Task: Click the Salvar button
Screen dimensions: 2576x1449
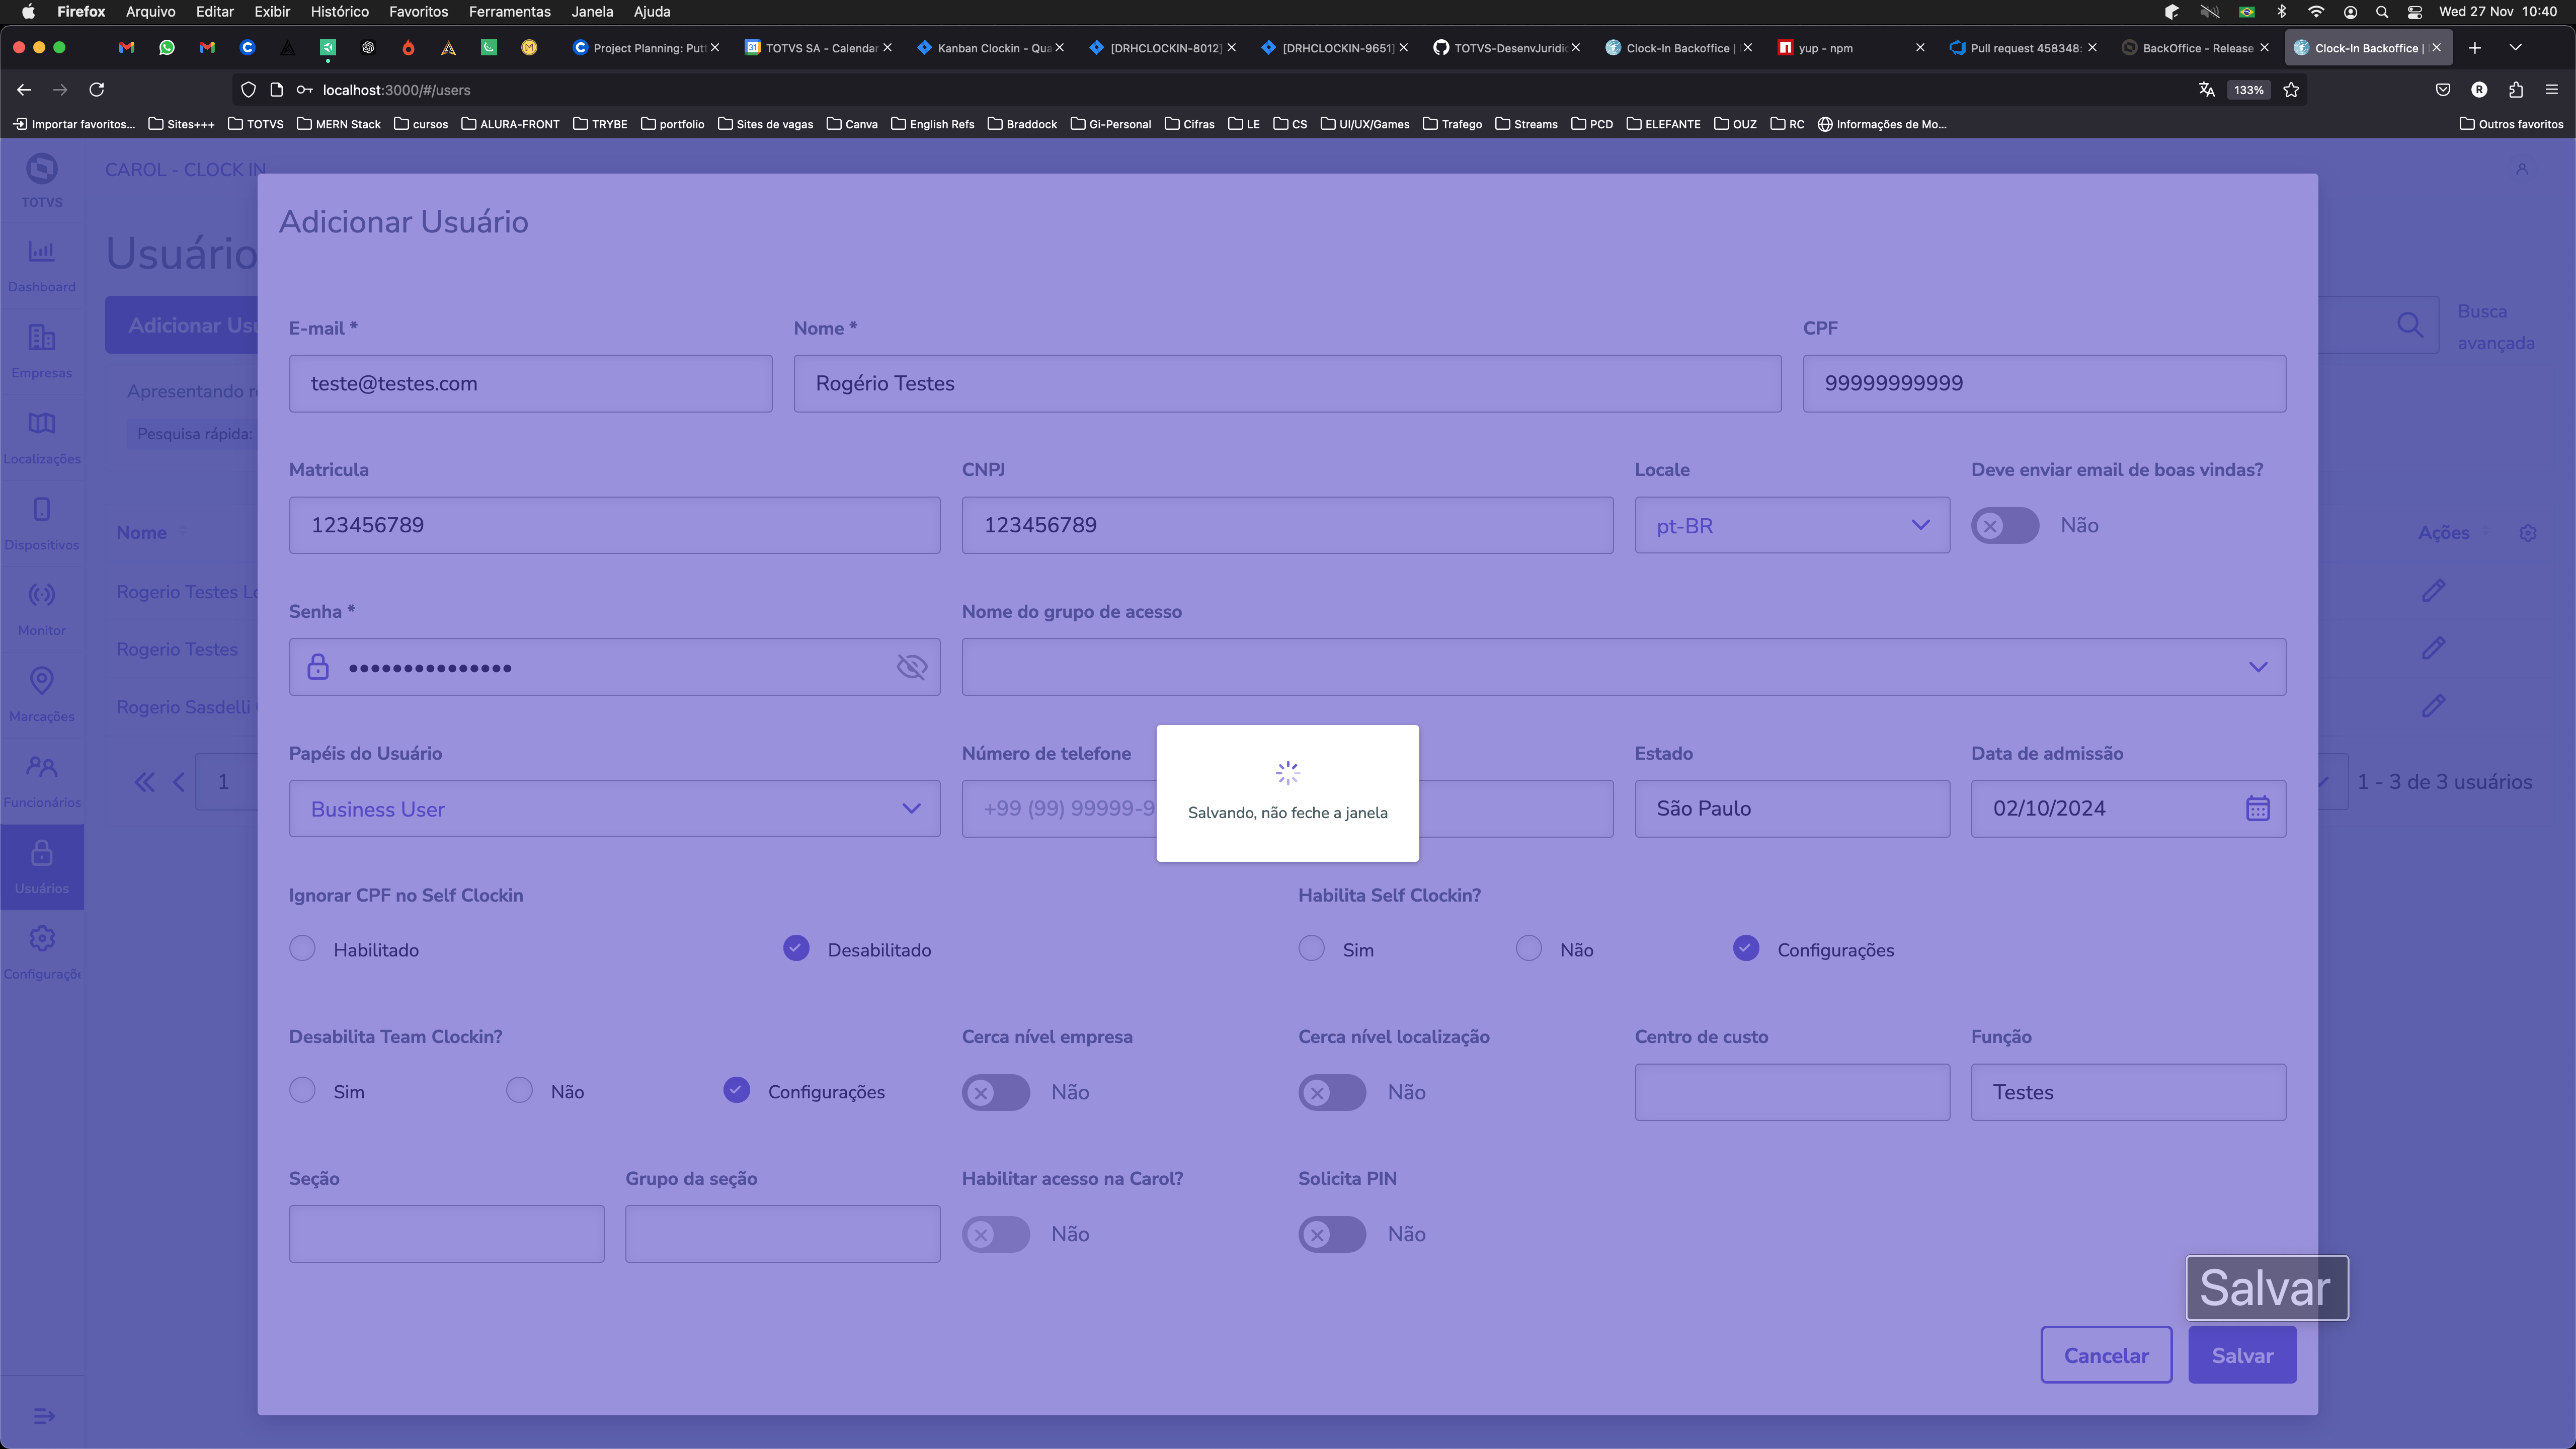Action: [x=2241, y=1355]
